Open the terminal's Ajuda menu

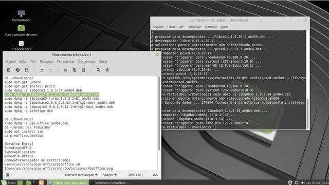click(224, 27)
